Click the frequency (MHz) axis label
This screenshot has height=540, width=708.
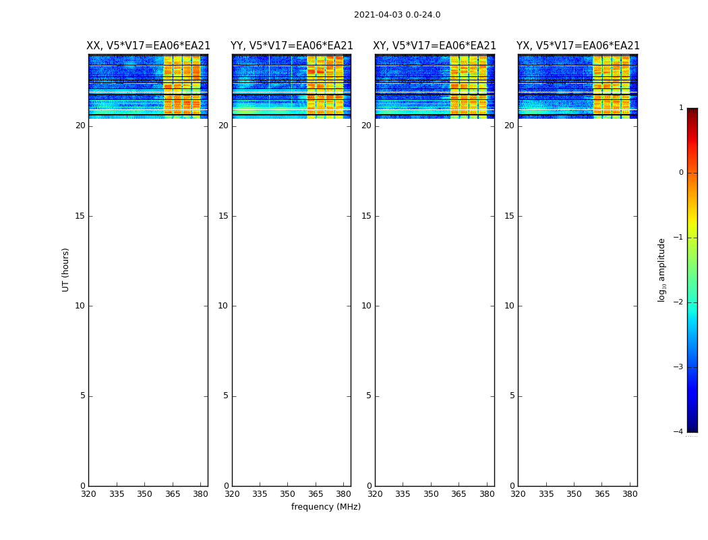(326, 506)
